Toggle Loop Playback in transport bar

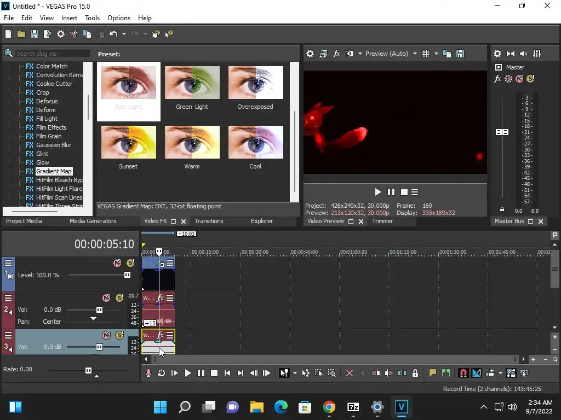tap(162, 373)
